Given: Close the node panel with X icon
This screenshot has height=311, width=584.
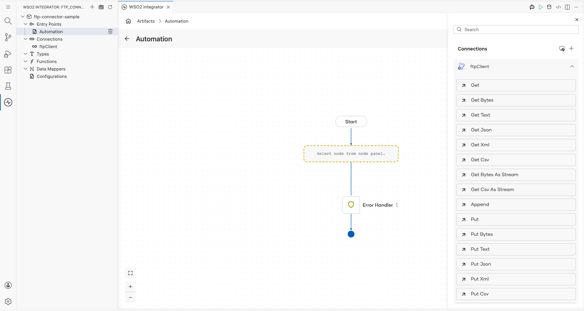Looking at the screenshot, I should pos(577,20).
